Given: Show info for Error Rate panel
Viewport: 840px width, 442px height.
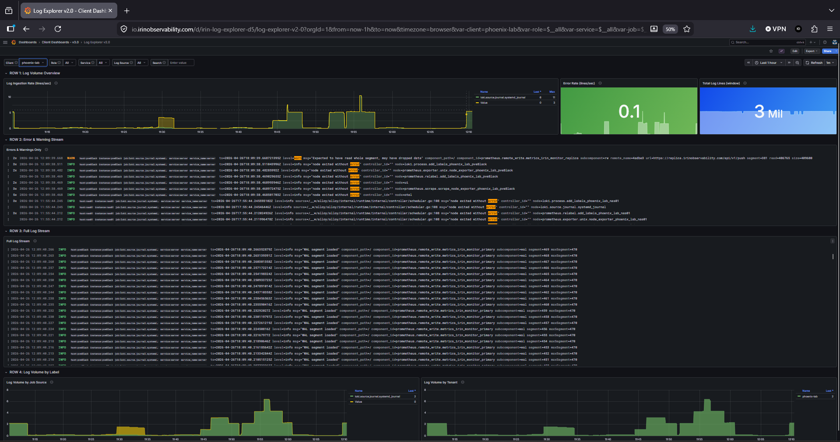Looking at the screenshot, I should 600,83.
